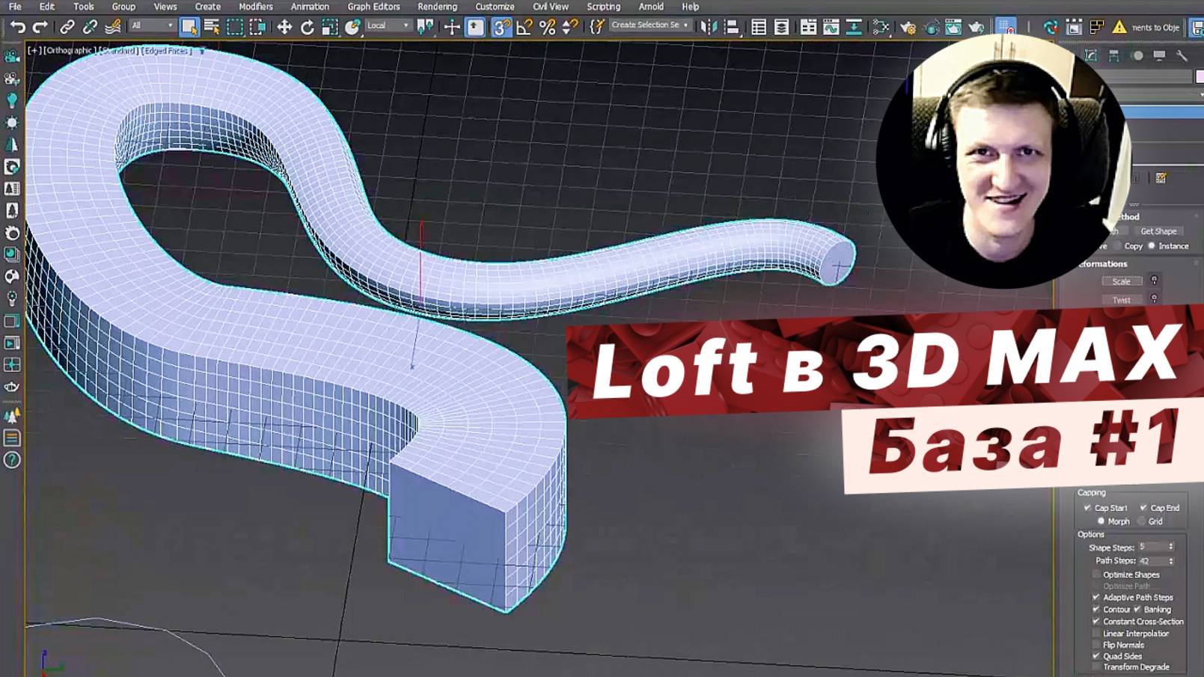Check the Flip Normals option
This screenshot has height=677, width=1204.
click(x=1097, y=644)
